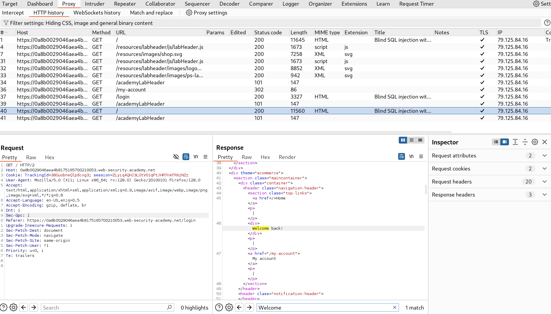Viewport: 551px width, 314px height.
Task: Expand Request cookies section
Action: click(544, 169)
